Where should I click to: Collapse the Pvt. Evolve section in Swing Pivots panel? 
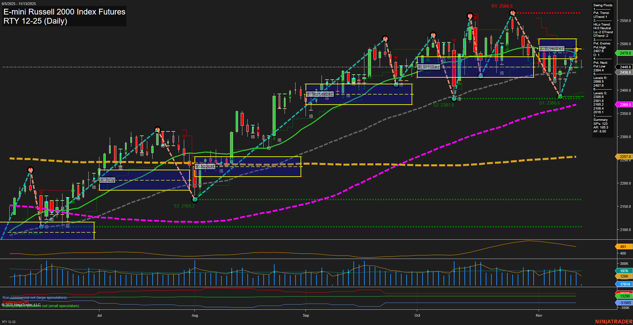[x=602, y=43]
